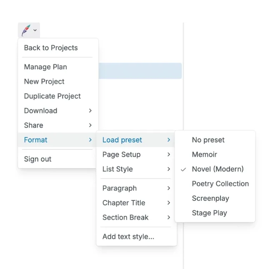270x269 pixels.
Task: Choose New Project in the menu
Action: pos(44,81)
